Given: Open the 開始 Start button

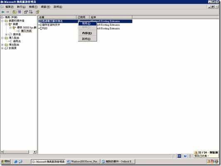Looking at the screenshot, I should click(6, 161).
